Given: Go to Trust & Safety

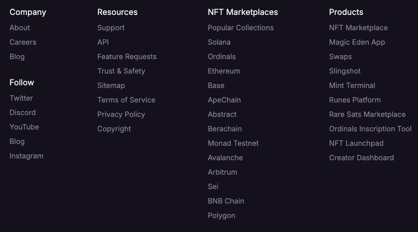Looking at the screenshot, I should pyautogui.click(x=121, y=71).
